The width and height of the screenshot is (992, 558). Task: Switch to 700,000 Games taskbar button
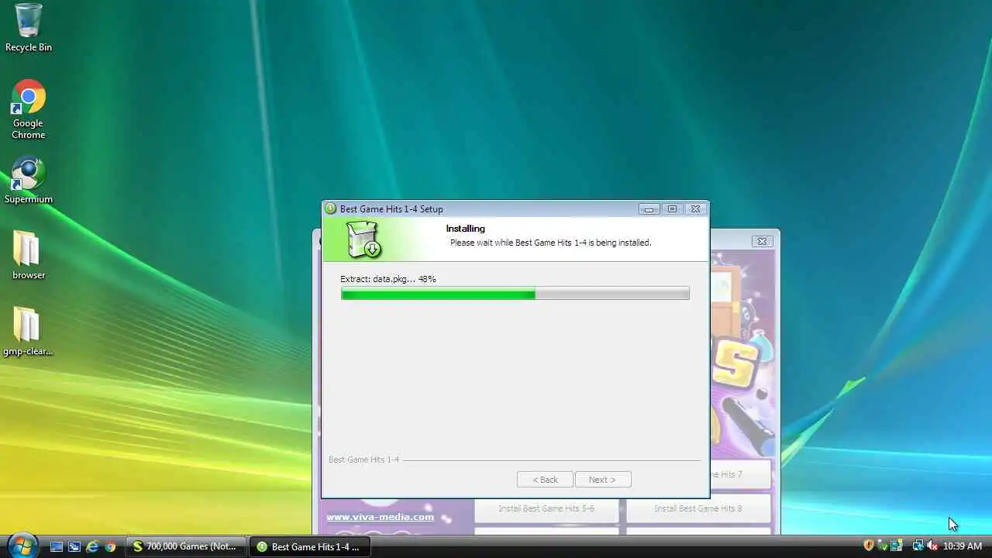point(186,546)
